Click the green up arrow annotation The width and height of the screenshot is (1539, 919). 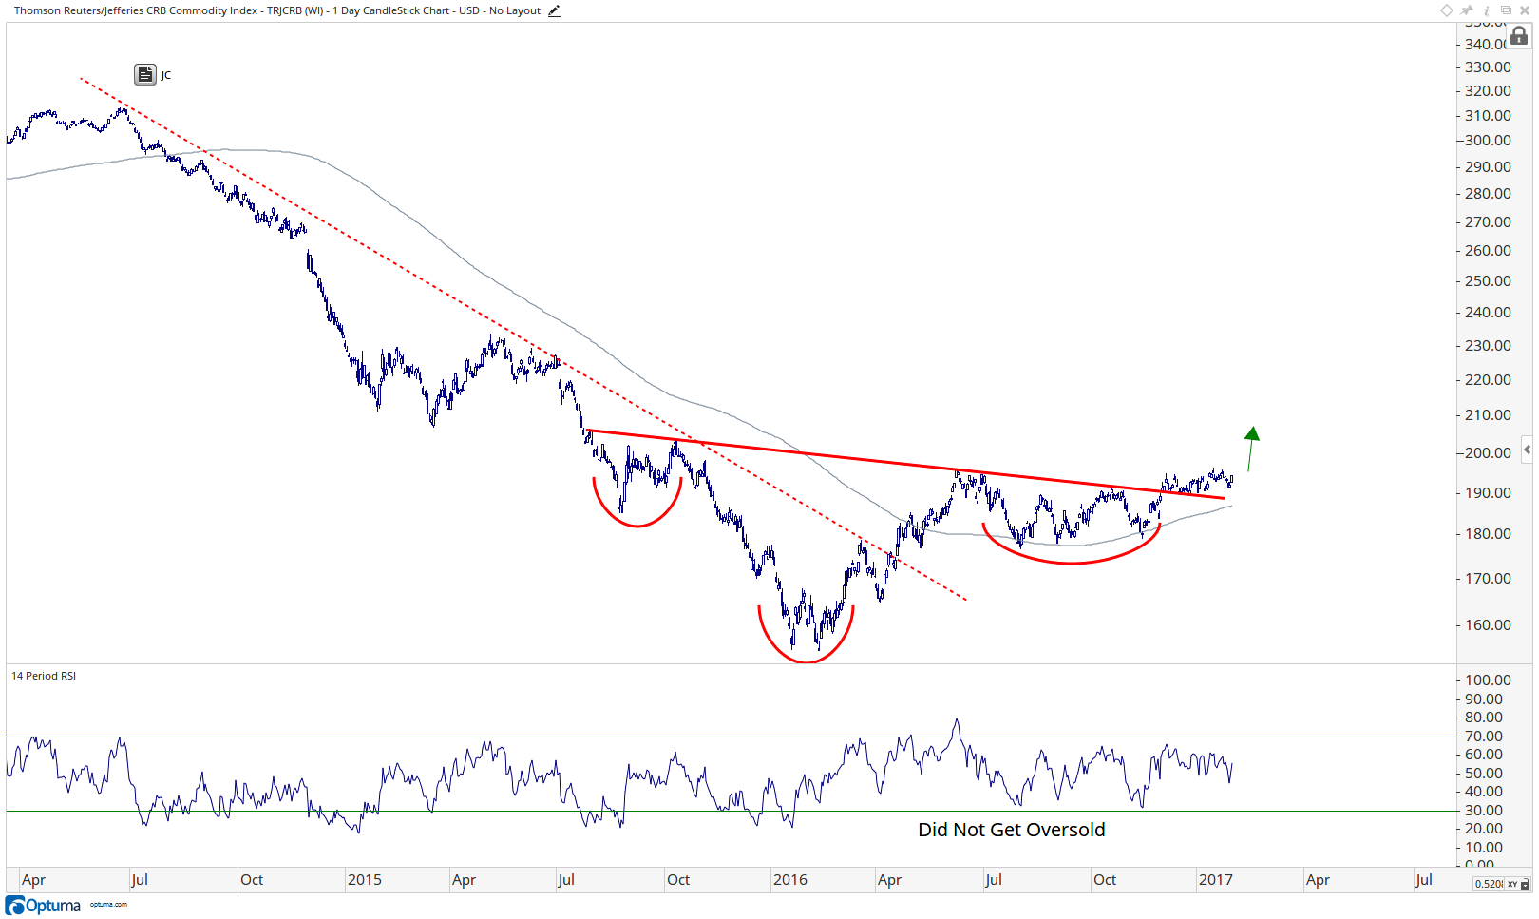(x=1251, y=449)
